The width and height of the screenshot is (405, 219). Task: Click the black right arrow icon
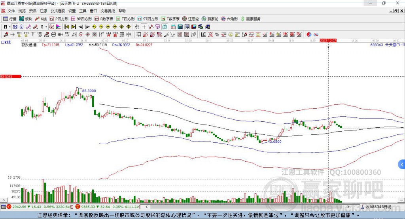point(87,27)
